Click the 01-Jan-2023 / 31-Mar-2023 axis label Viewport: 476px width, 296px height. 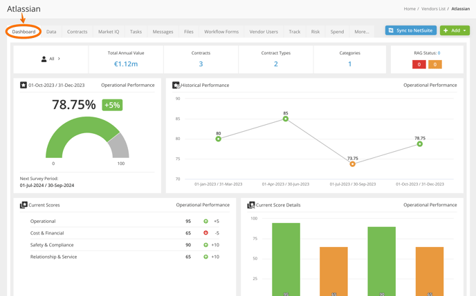218,184
